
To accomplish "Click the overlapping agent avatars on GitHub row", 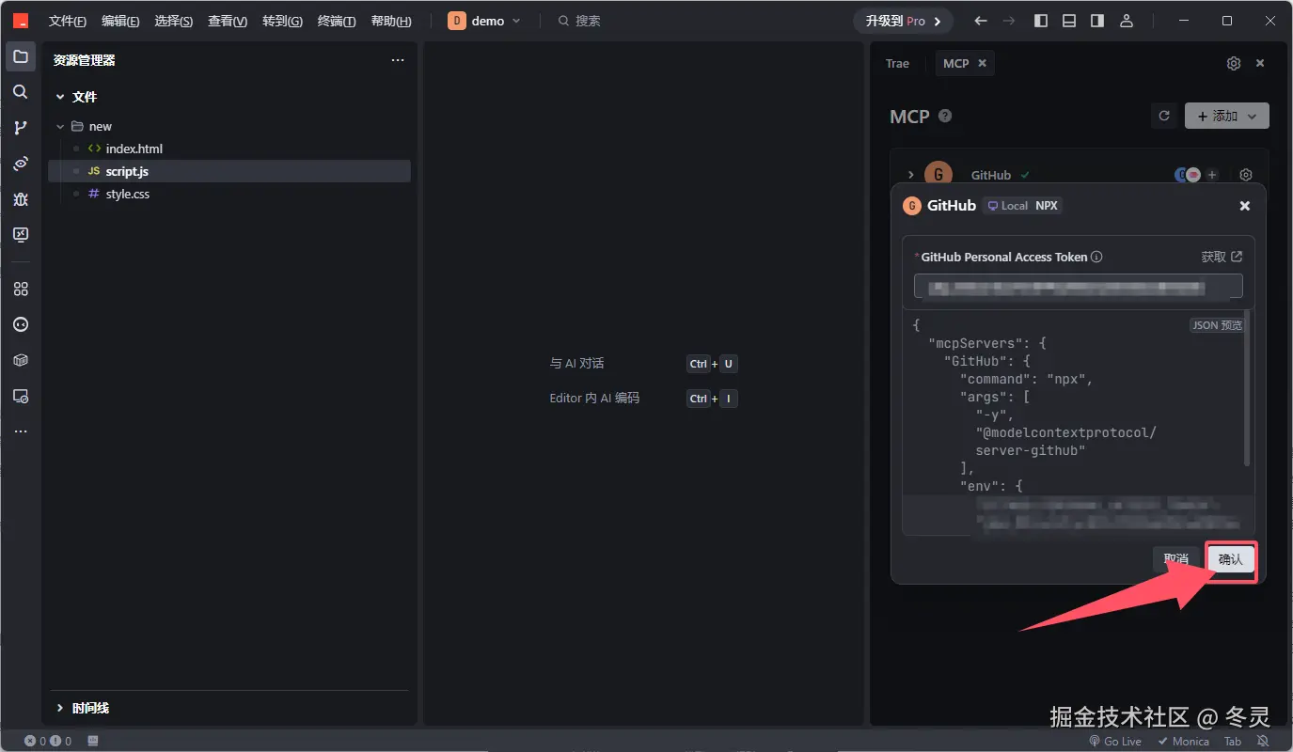I will click(x=1188, y=175).
